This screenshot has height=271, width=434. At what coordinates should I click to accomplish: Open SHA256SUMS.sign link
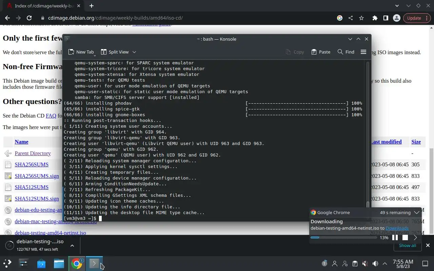coord(37,176)
